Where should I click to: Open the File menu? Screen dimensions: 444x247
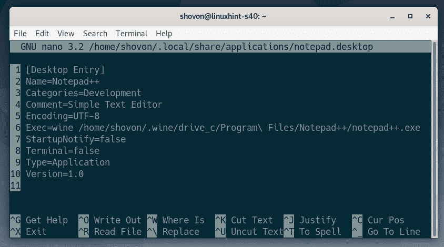[20, 34]
